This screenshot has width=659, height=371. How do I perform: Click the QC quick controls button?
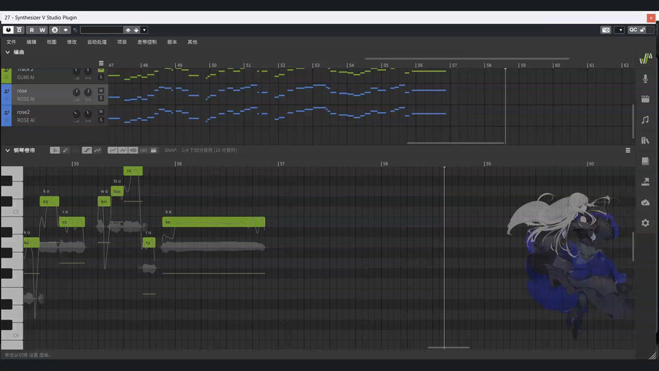click(633, 30)
